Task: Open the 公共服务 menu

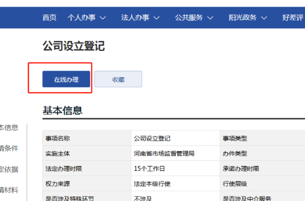Action: click(189, 18)
